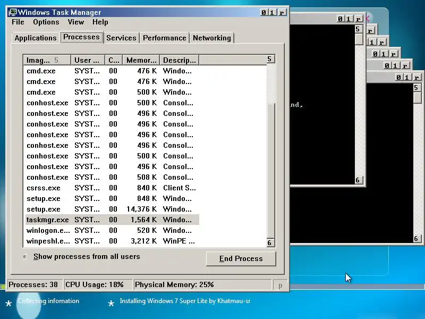Image resolution: width=425 pixels, height=319 pixels.
Task: Select the winpeshl.e... process row
Action: (x=112, y=241)
